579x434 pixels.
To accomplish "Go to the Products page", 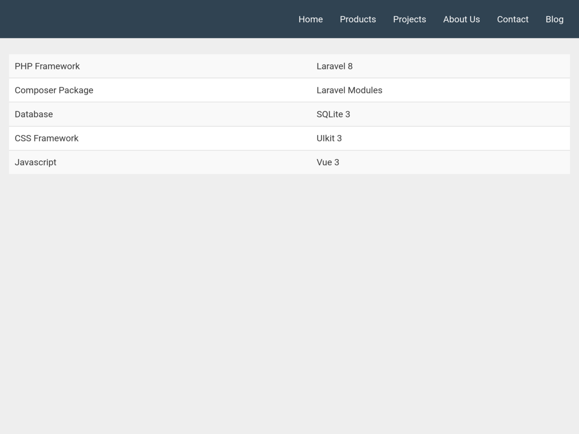I will (x=358, y=19).
